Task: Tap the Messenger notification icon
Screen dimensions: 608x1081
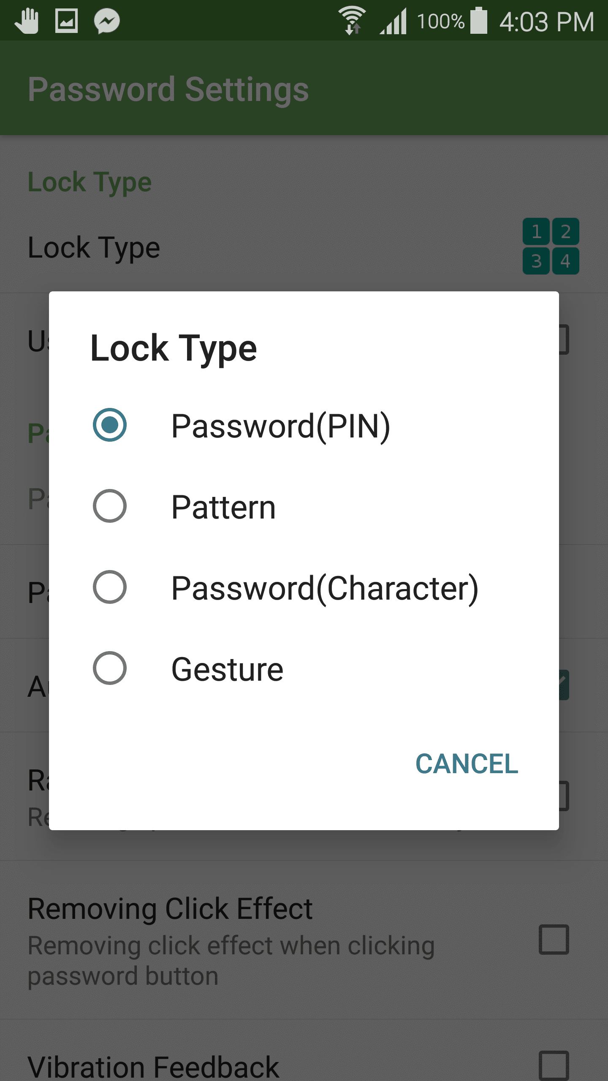Action: [x=107, y=21]
